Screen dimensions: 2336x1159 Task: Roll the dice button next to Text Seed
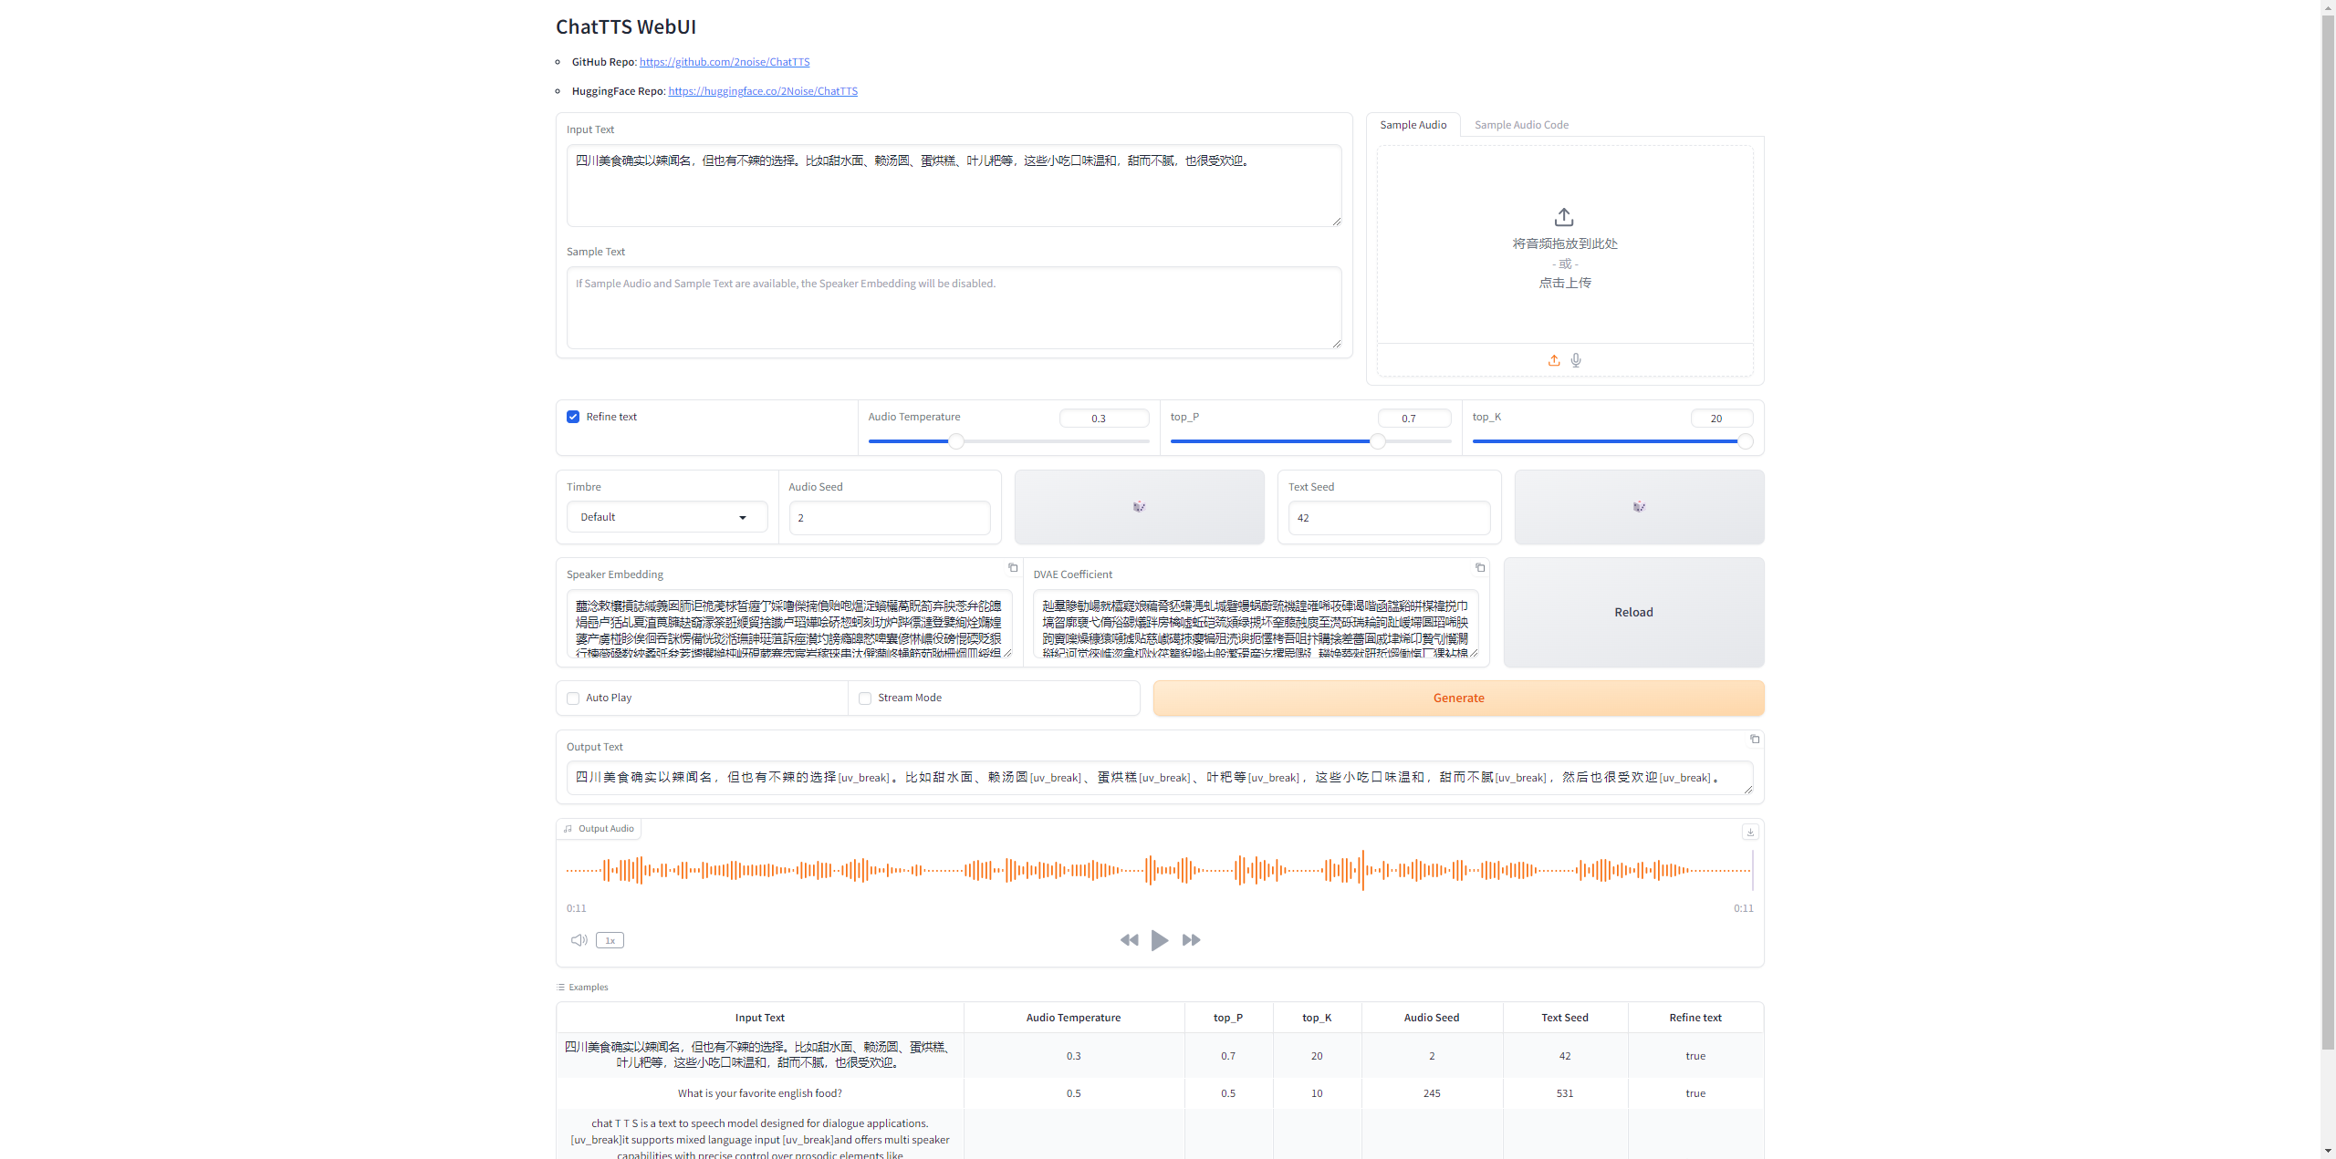pos(1639,507)
